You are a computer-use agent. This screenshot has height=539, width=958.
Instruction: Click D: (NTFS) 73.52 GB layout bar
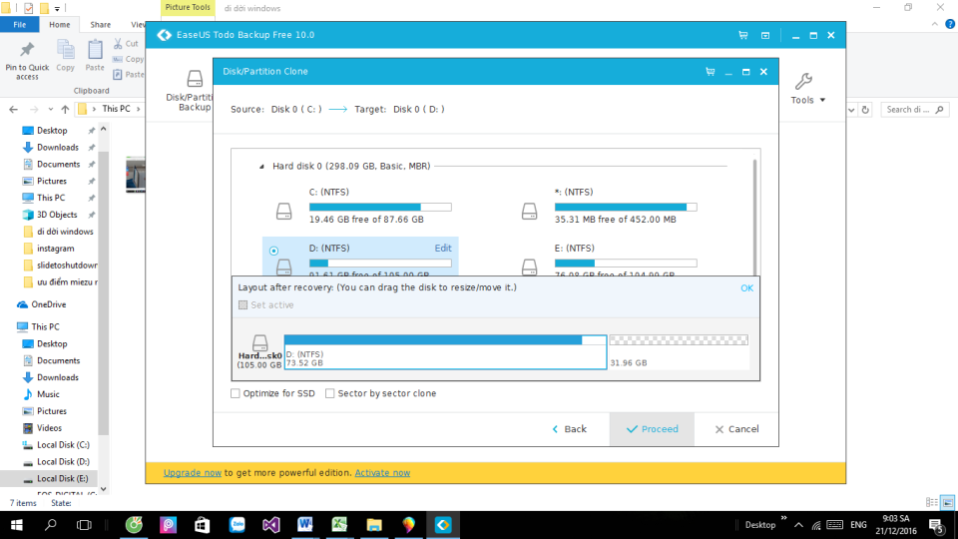(445, 352)
